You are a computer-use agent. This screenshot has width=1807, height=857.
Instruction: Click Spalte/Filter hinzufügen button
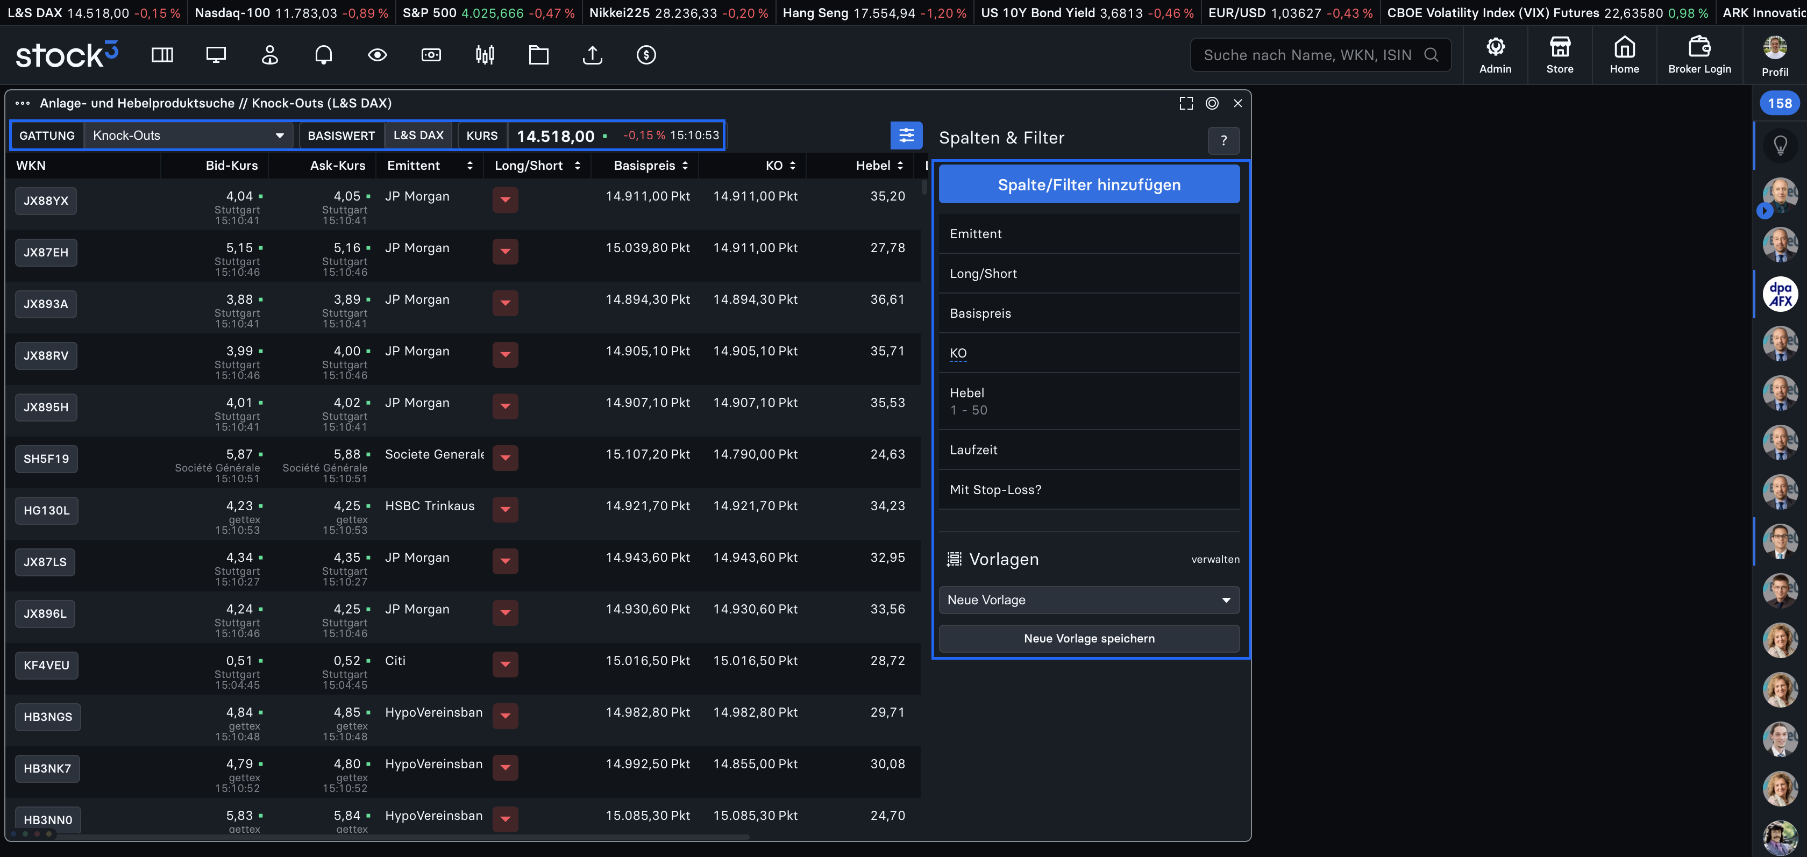[x=1089, y=184]
